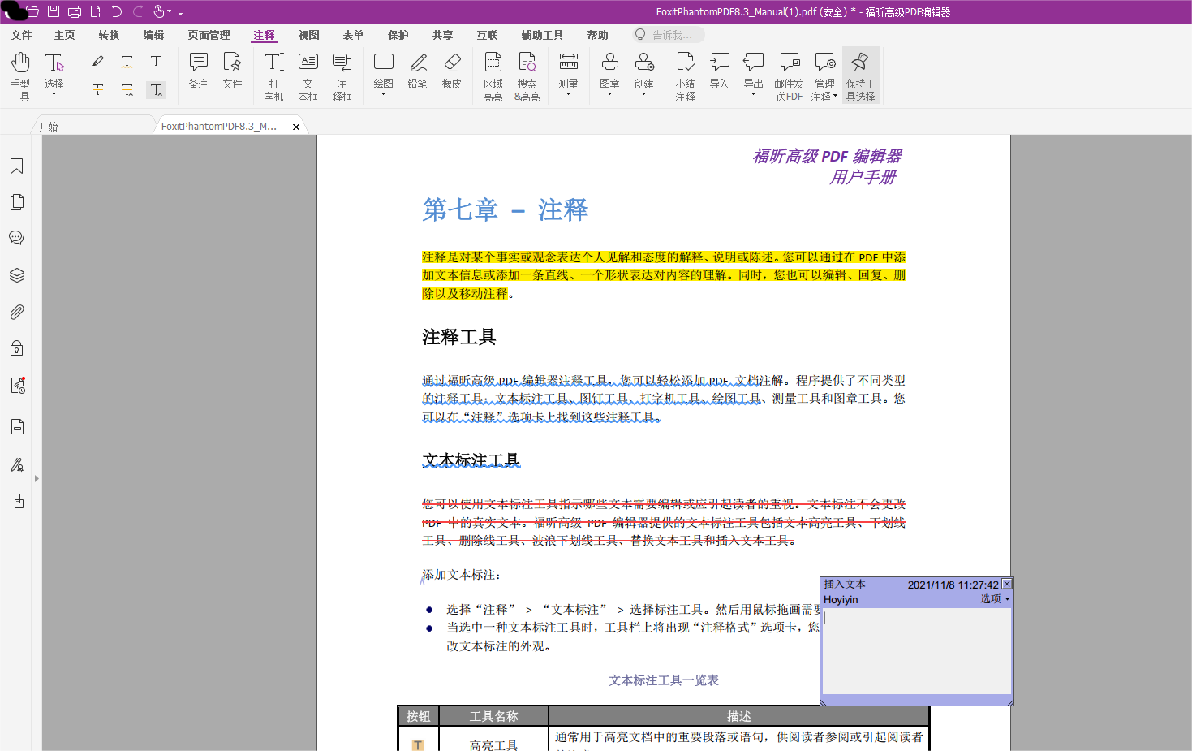
Task: Close the 插入文本 note popup
Action: 1007,584
